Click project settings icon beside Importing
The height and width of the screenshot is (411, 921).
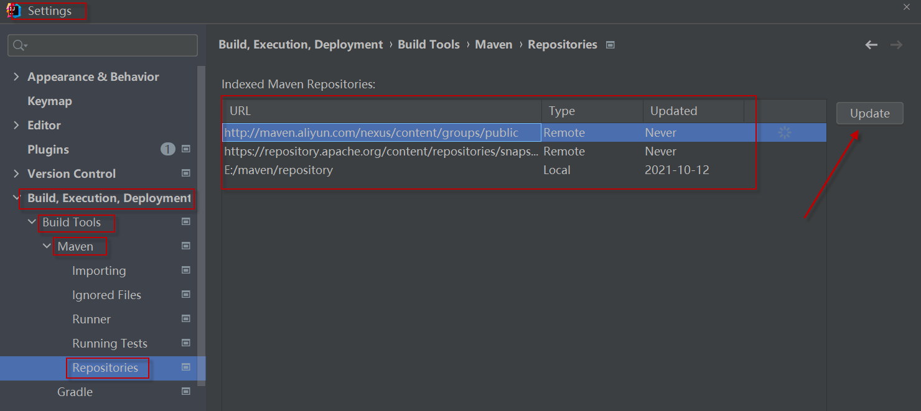(185, 270)
